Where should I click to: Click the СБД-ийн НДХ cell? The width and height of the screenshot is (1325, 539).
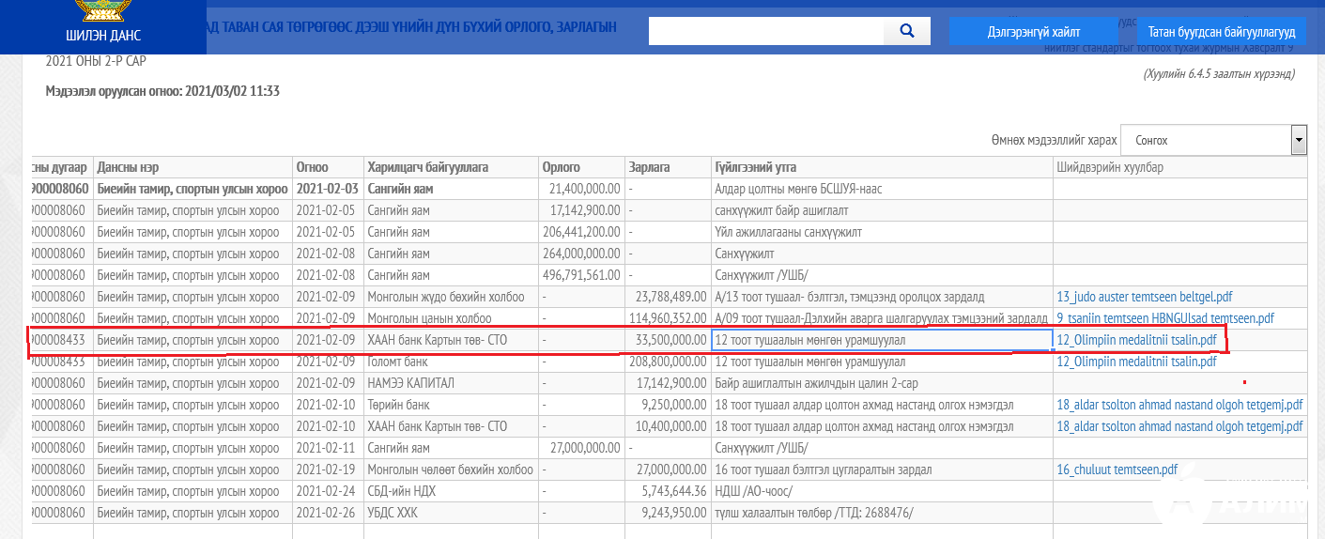[x=450, y=491]
